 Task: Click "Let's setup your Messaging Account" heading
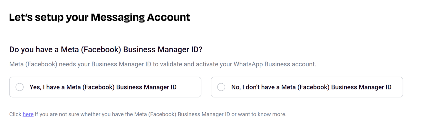[x=100, y=17]
